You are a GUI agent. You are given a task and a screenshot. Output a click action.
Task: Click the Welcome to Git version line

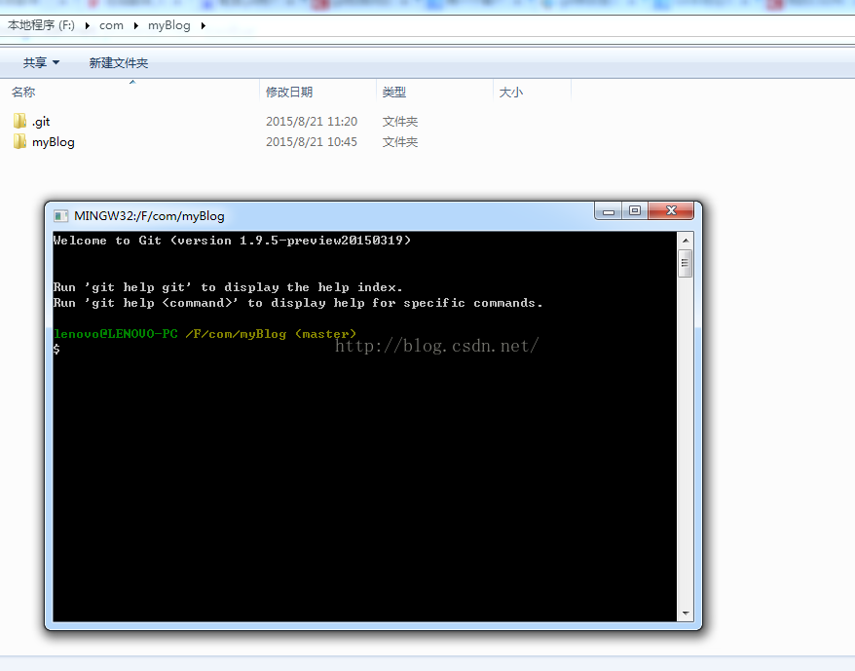coord(233,241)
